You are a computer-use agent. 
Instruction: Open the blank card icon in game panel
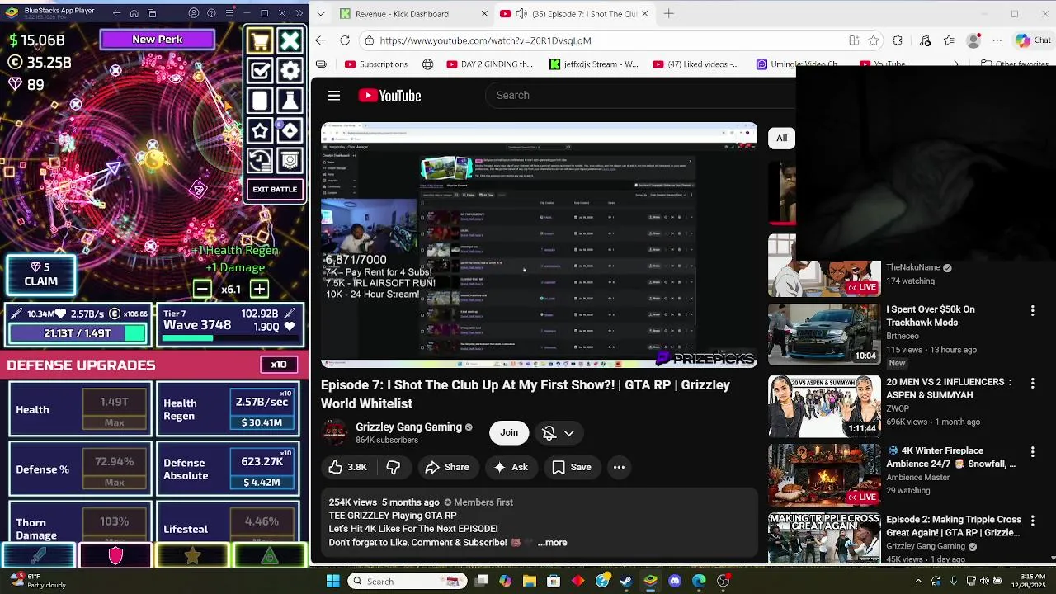(260, 101)
